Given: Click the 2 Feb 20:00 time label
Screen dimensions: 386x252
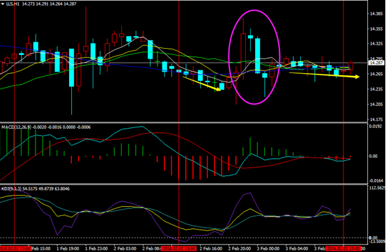Looking at the screenshot, I should 240,249.
